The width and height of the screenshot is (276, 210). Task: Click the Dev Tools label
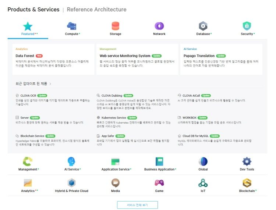pyautogui.click(x=247, y=169)
